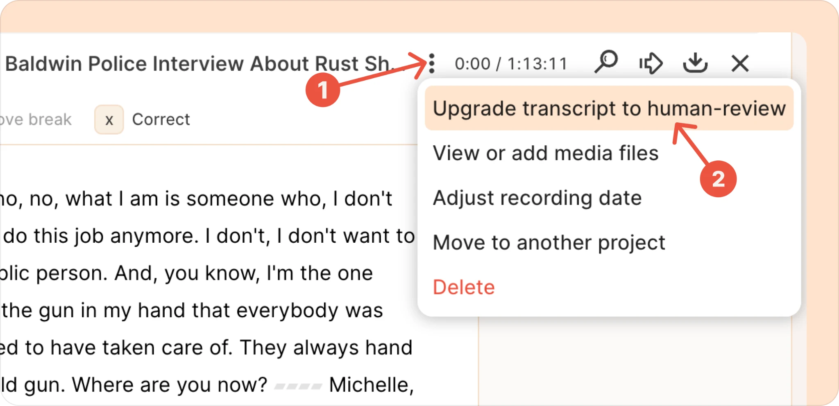Click the text 'Where are you now?'

[170, 385]
